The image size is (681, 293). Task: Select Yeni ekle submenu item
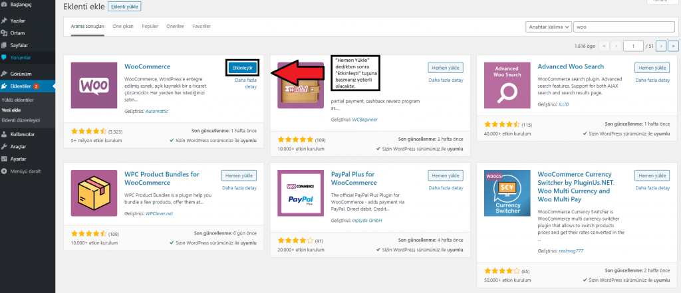coord(11,110)
